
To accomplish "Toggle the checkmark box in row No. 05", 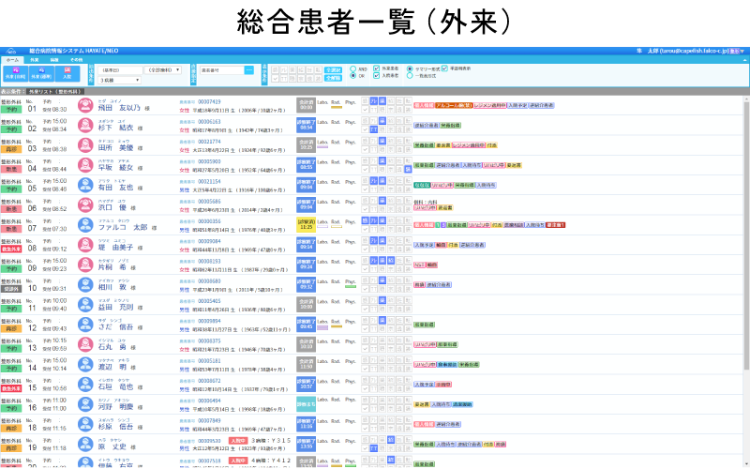I will click(x=365, y=189).
